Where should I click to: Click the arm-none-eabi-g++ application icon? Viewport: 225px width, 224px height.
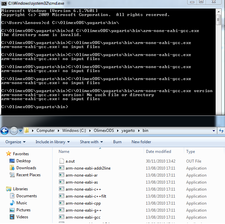point(62,210)
